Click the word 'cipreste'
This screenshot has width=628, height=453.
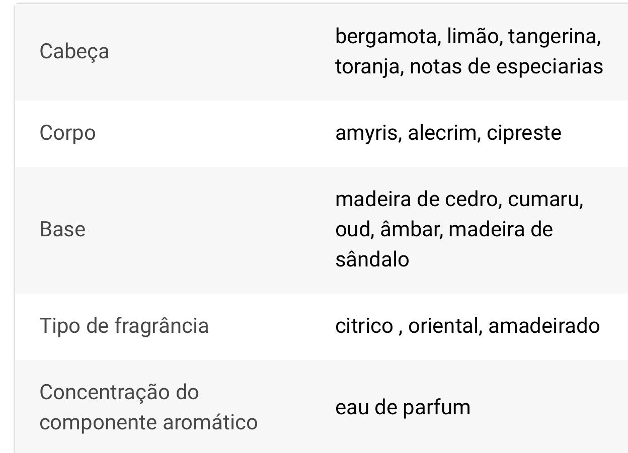click(x=524, y=133)
